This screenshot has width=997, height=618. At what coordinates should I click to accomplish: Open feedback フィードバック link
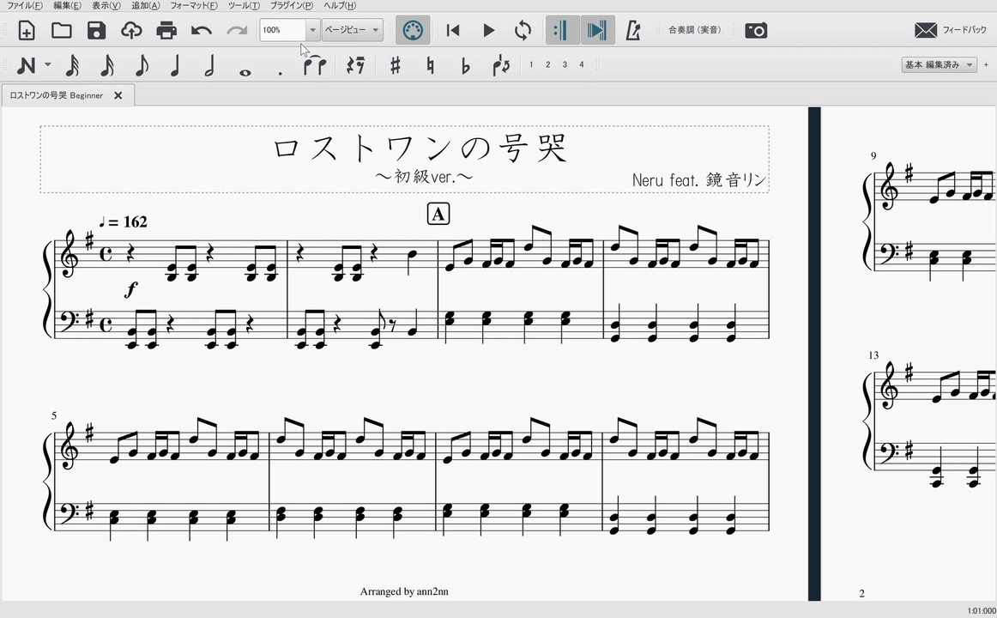(x=951, y=30)
